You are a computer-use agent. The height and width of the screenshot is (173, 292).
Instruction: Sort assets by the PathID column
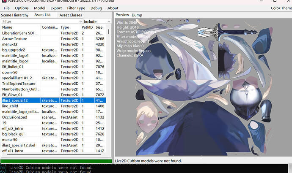point(87,27)
